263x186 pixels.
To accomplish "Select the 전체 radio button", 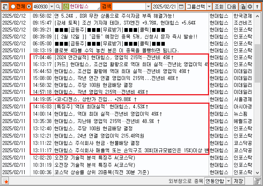I will [13, 7].
